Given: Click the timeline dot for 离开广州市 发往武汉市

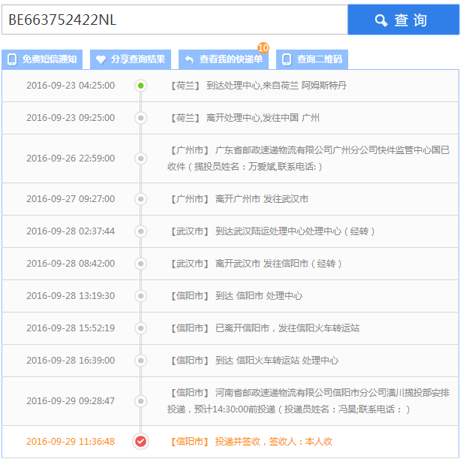Looking at the screenshot, I should tap(140, 199).
